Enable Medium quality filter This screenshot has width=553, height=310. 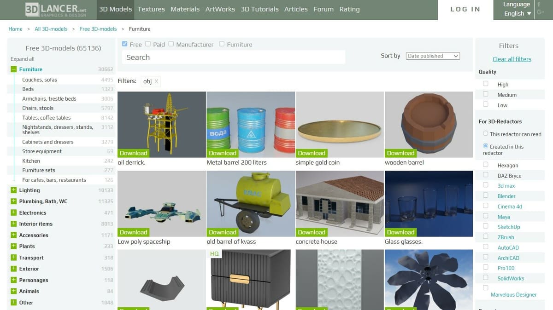(485, 94)
